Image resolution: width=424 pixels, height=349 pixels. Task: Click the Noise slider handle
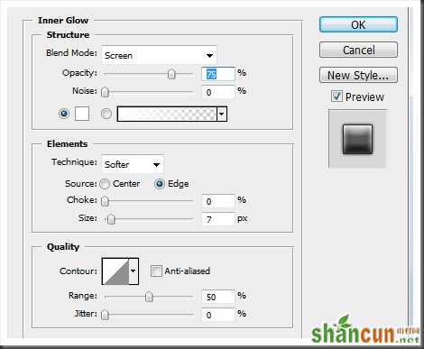pos(105,92)
